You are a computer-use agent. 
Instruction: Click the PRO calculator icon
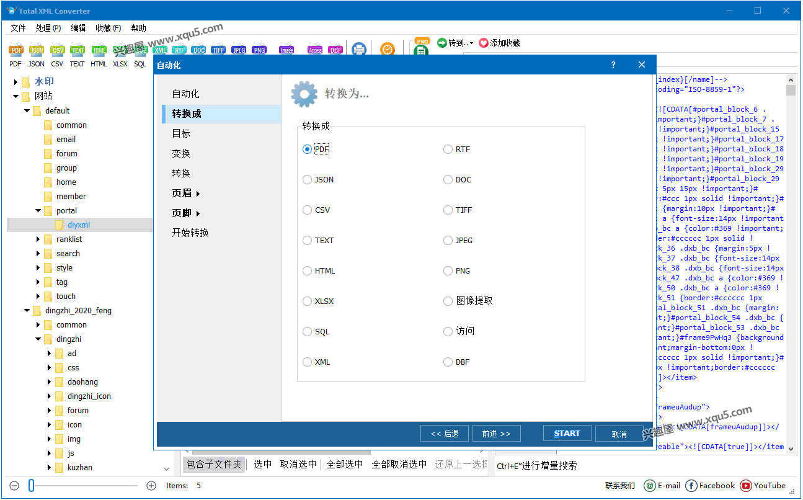(422, 48)
